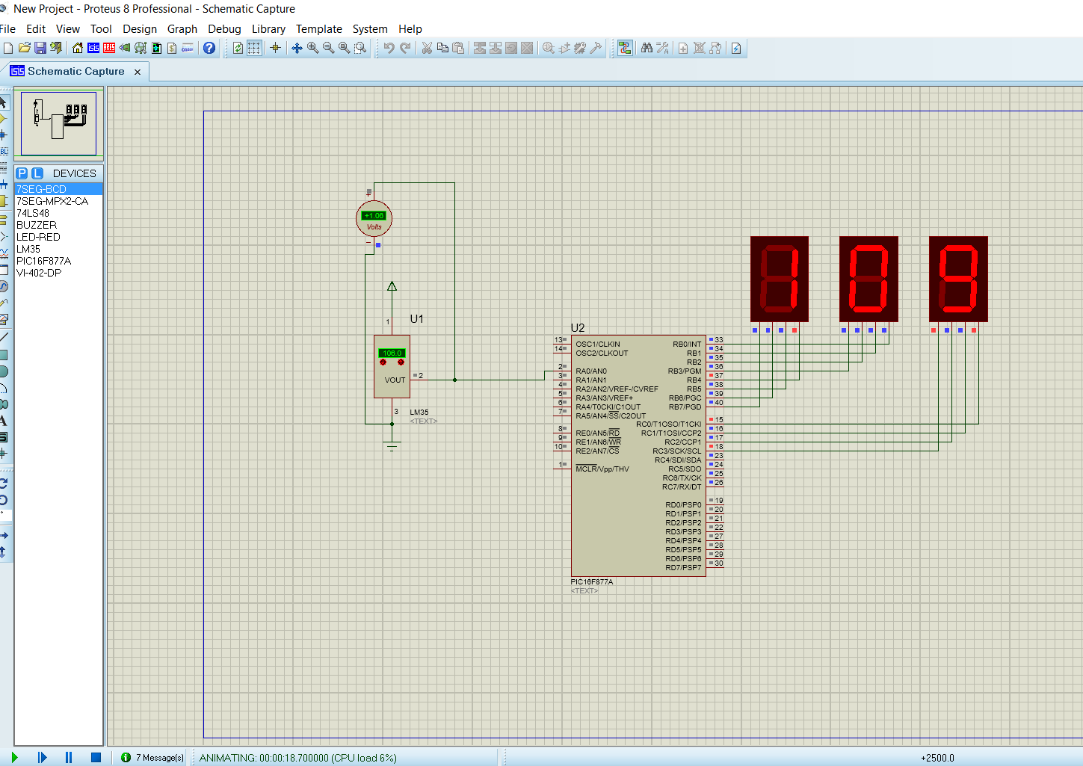Close the Schematic Capture tab

pos(138,72)
